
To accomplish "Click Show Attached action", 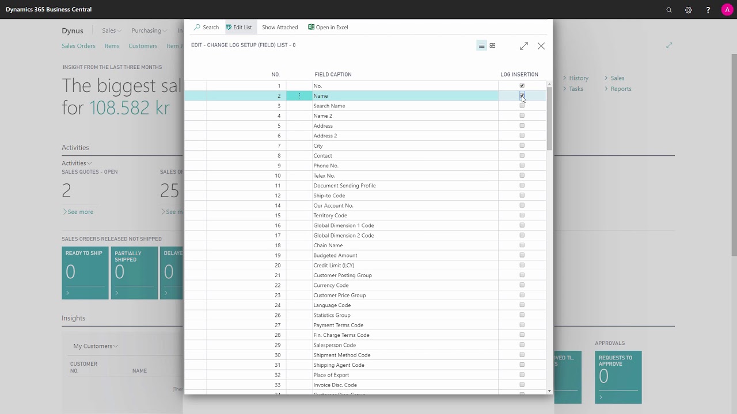I will 280,27.
